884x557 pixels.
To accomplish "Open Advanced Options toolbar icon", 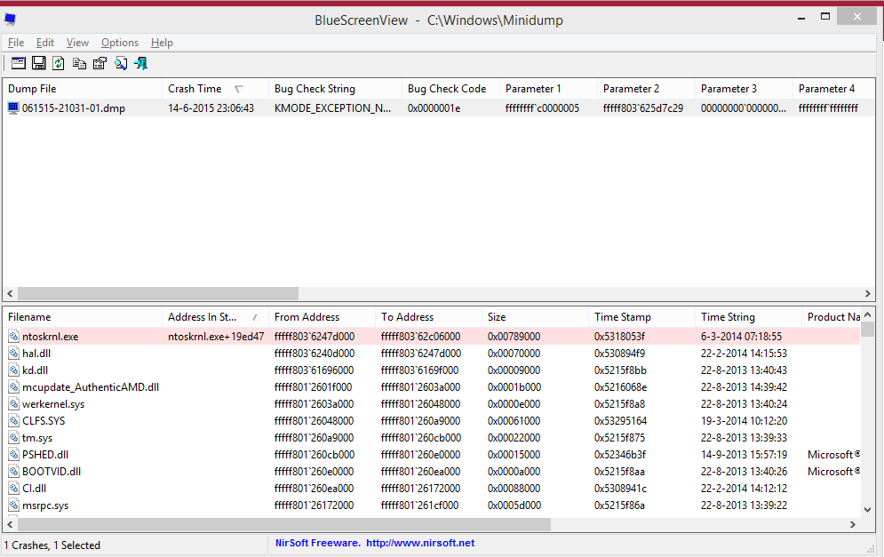I will [19, 63].
